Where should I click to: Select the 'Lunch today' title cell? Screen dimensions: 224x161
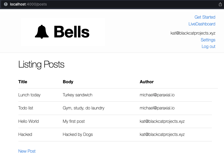(29, 95)
